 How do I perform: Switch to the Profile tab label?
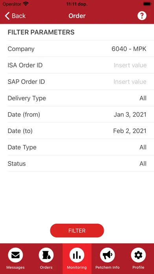(x=138, y=267)
